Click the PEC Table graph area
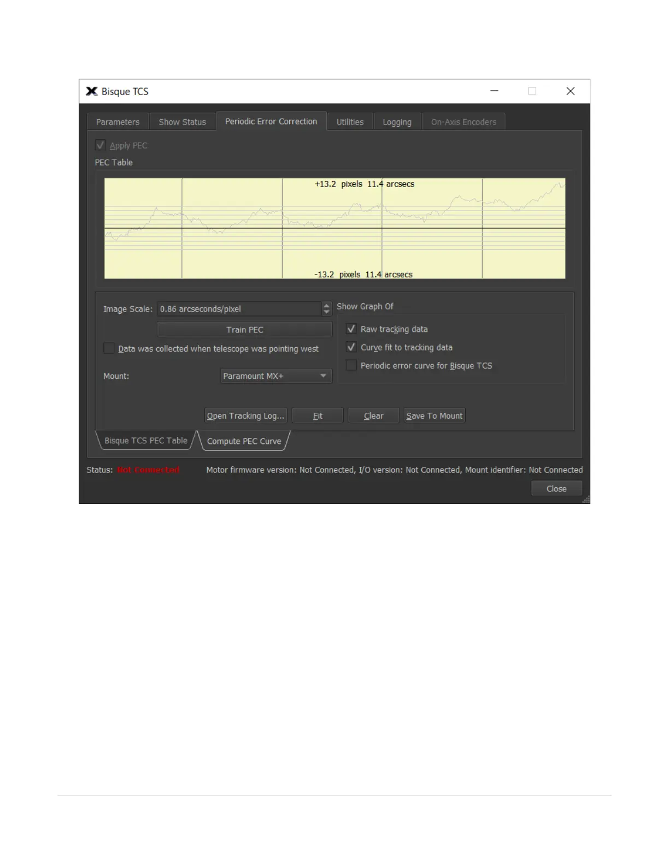The height and width of the screenshot is (866, 669). pos(335,229)
